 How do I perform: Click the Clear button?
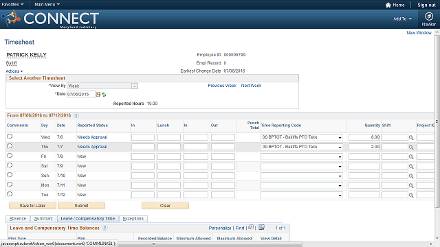(x=165, y=206)
